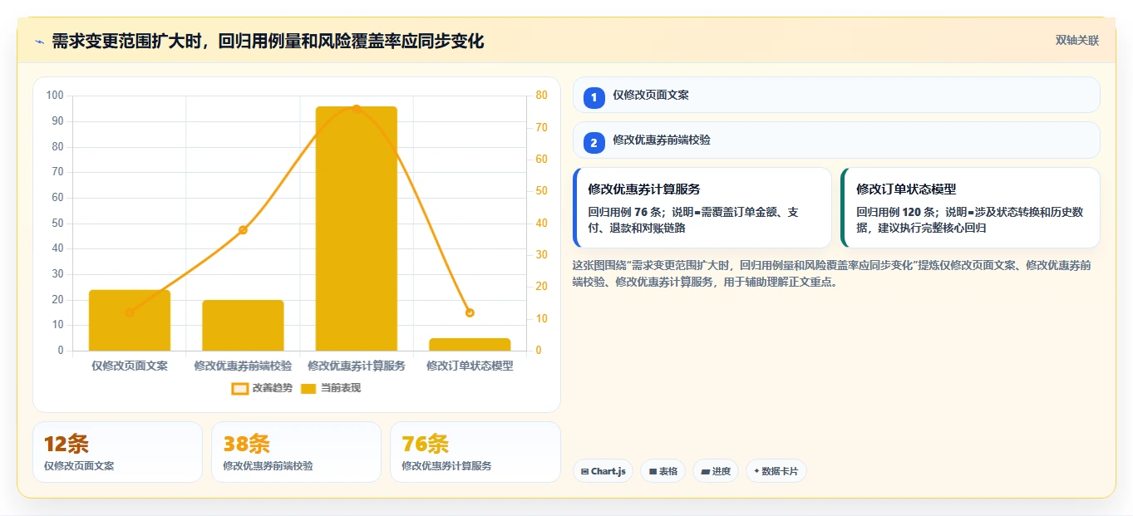Click the 表格 tag
Screen dimensions: 1133x516
[x=663, y=471]
